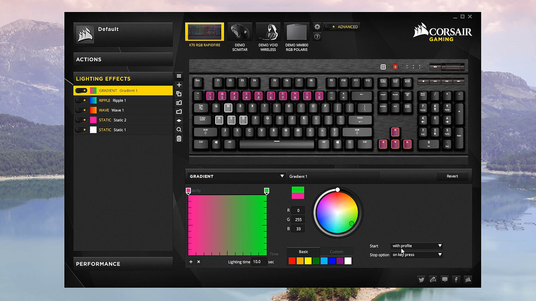Image resolution: width=536 pixels, height=301 pixels.
Task: Remove gradient color stop with X button
Action: pos(198,262)
